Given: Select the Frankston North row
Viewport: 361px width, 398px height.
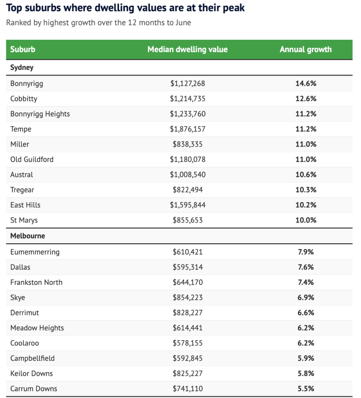Looking at the screenshot, I should pos(179,282).
